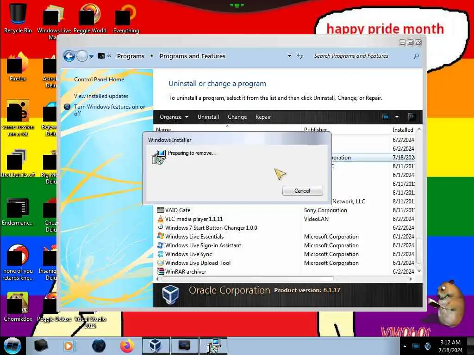Sort by the Publisher column header
This screenshot has width=474, height=355.
[346, 129]
